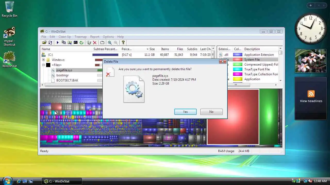Screen dimensions: 330x185
Task: Click the Windows Start orb
Action: (x=7, y=180)
